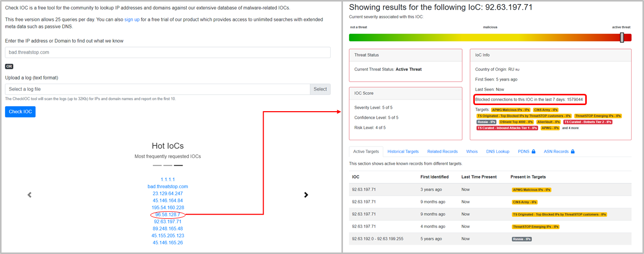Select the second Hot IoCs carousel indicator

(x=168, y=165)
